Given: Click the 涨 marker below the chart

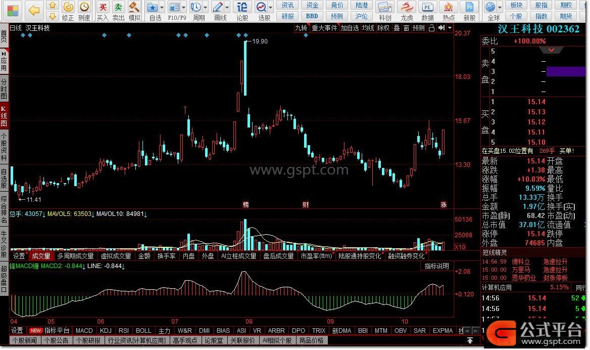Looking at the screenshot, I should 444,204.
